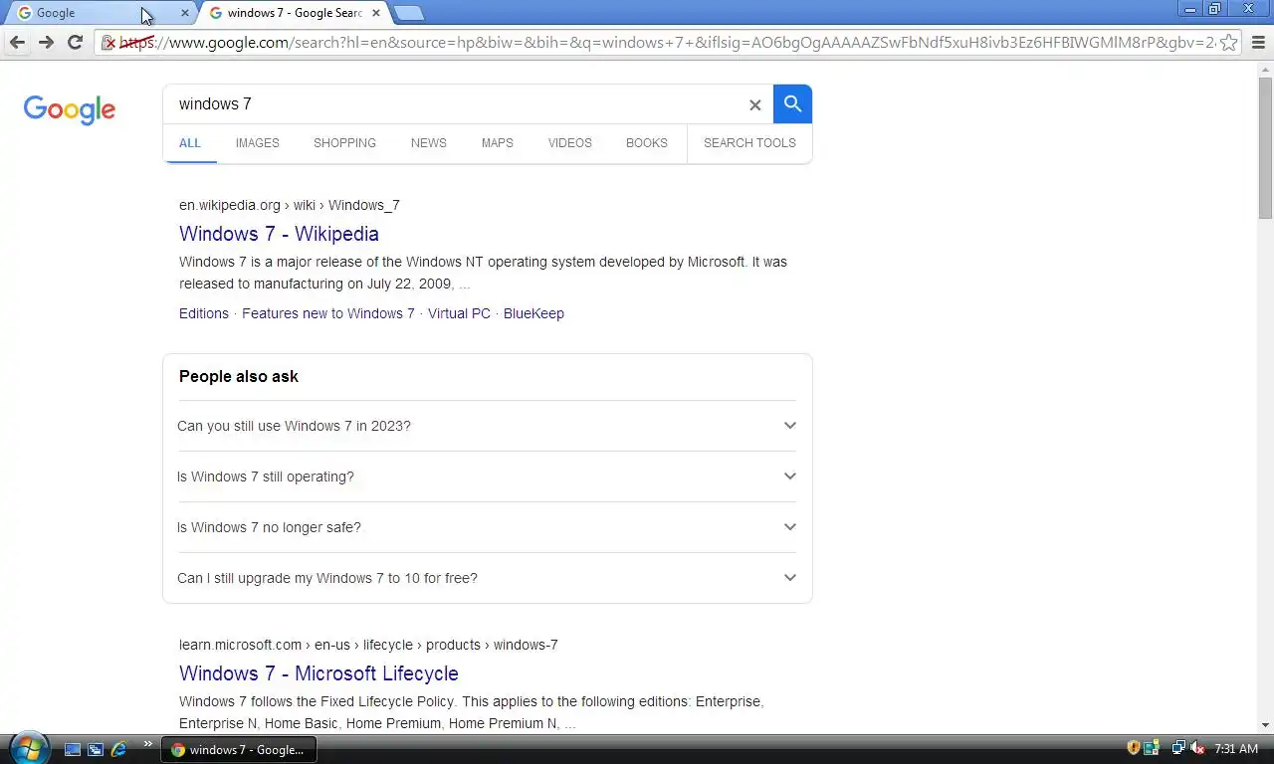Viewport: 1274px width, 764px height.
Task: Open the Windows Start menu orb
Action: (x=28, y=747)
